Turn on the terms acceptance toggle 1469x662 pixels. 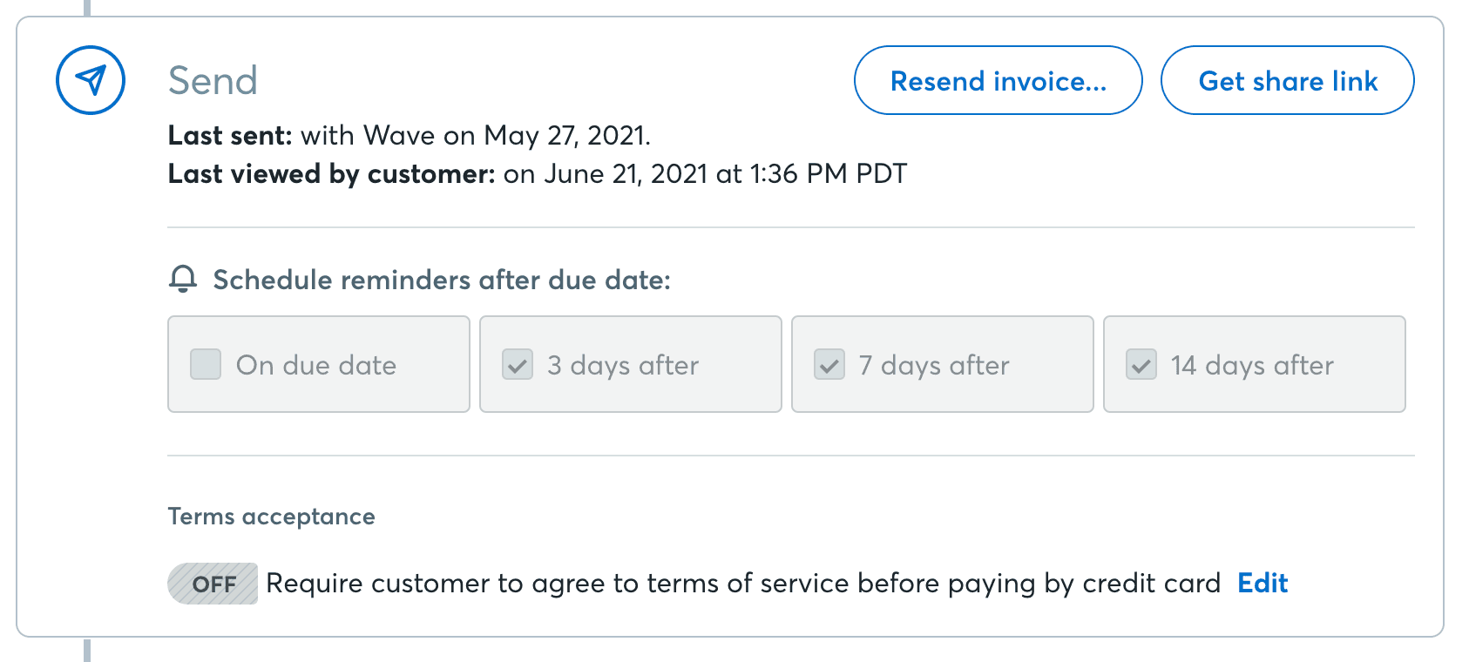212,583
